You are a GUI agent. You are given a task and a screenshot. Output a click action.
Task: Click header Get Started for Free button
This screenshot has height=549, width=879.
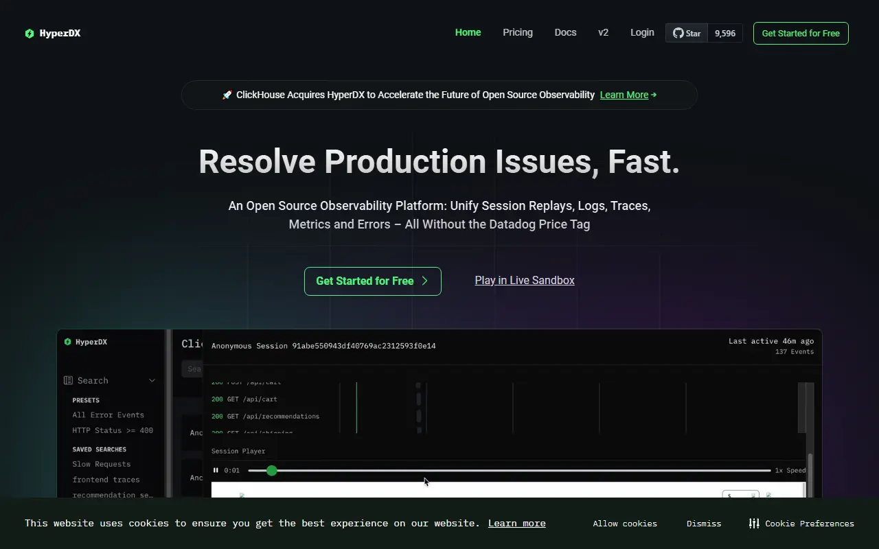pyautogui.click(x=801, y=33)
